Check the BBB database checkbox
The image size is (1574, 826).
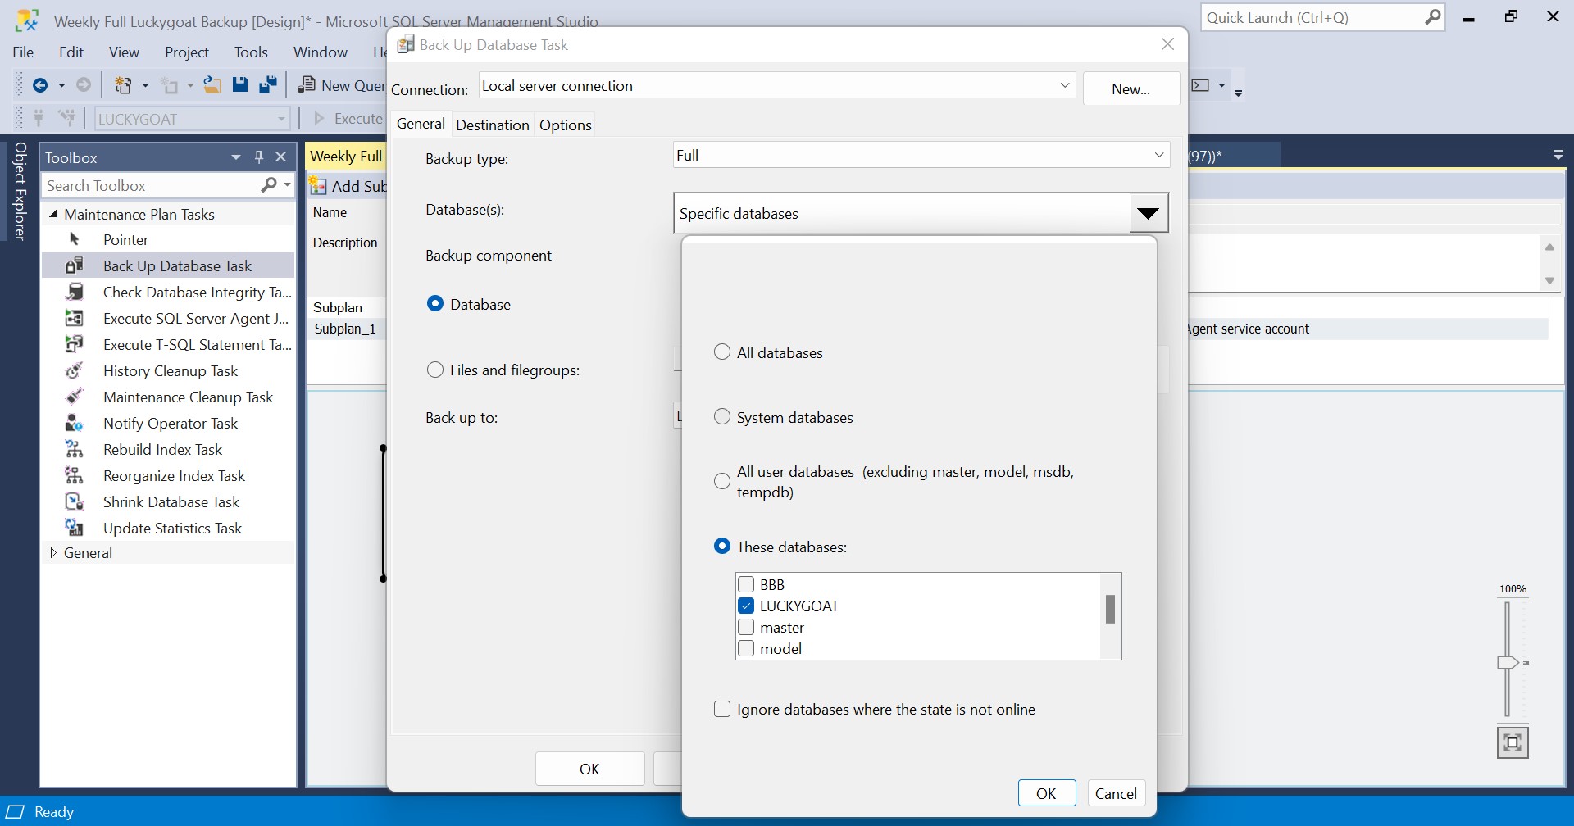746,584
